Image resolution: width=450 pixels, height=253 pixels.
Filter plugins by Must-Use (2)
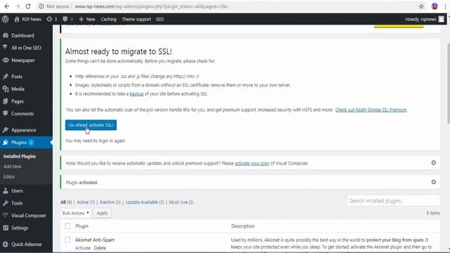[x=181, y=202]
